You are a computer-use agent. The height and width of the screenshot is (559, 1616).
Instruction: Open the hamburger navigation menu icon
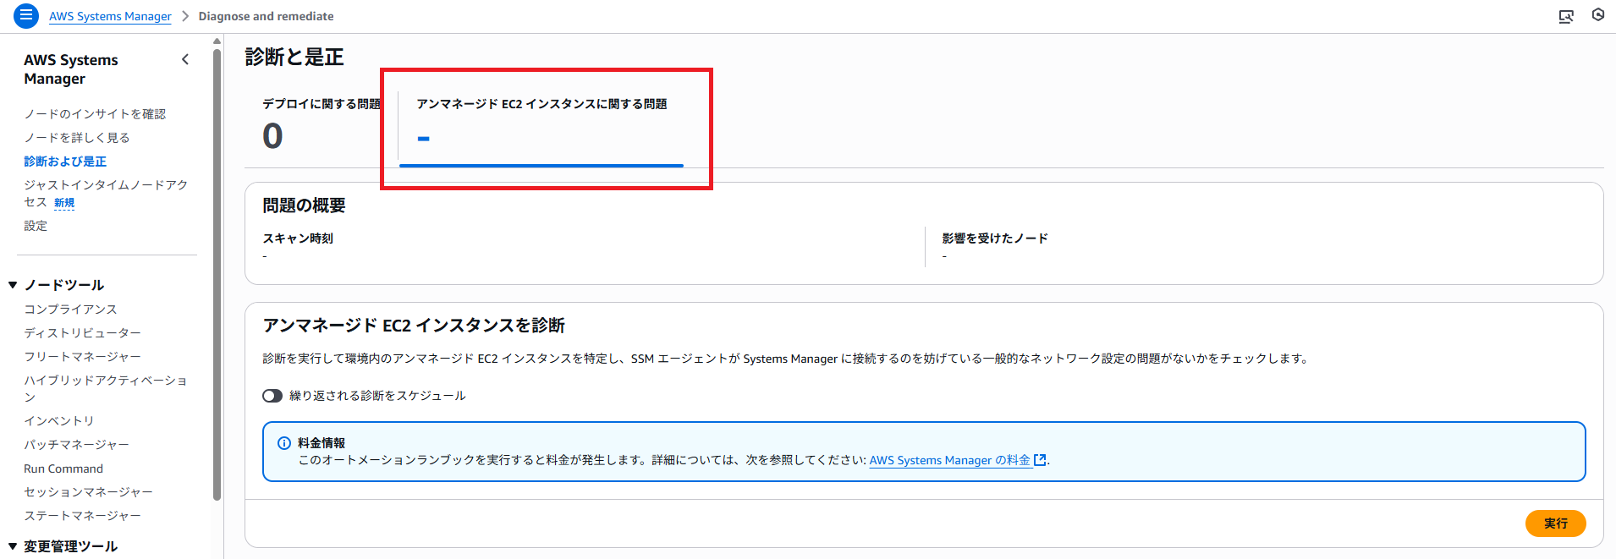point(26,15)
